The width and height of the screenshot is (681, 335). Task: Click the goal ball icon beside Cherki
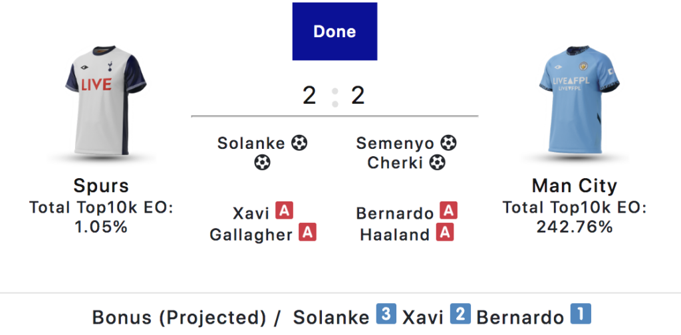[x=437, y=162]
